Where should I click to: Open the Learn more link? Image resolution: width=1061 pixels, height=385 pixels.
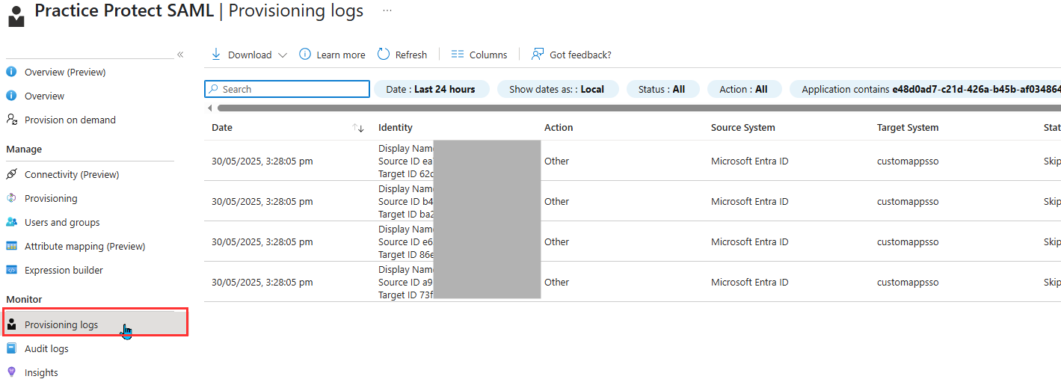341,55
